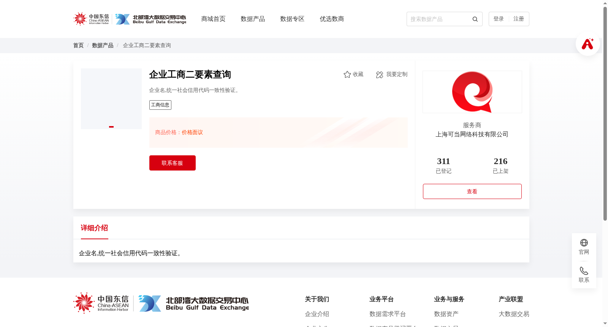The width and height of the screenshot is (608, 327).
Task: Click the footer China-ASEAN Information Harbor logo
Action: click(x=101, y=303)
